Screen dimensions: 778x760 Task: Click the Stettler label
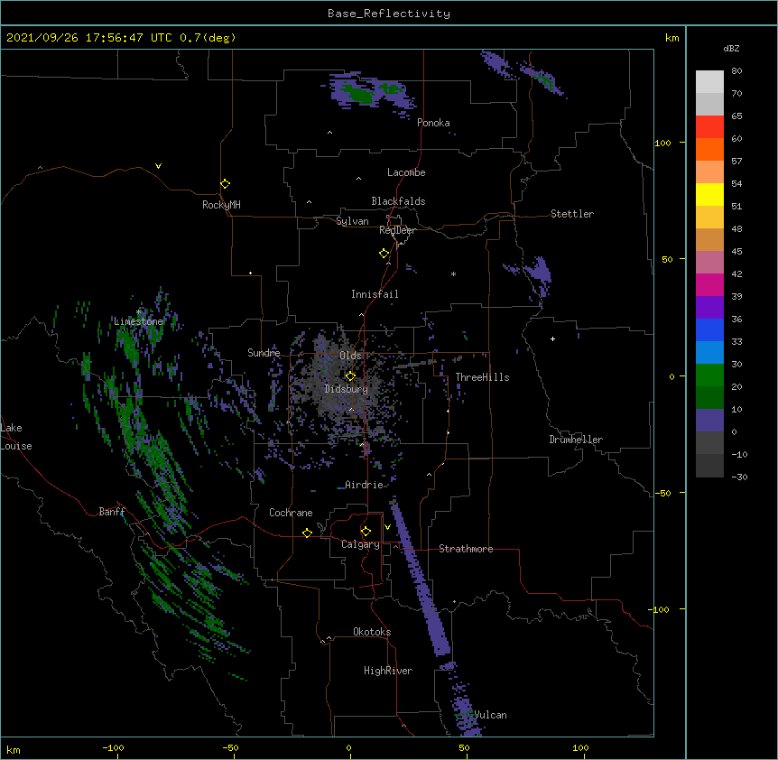[x=572, y=214]
